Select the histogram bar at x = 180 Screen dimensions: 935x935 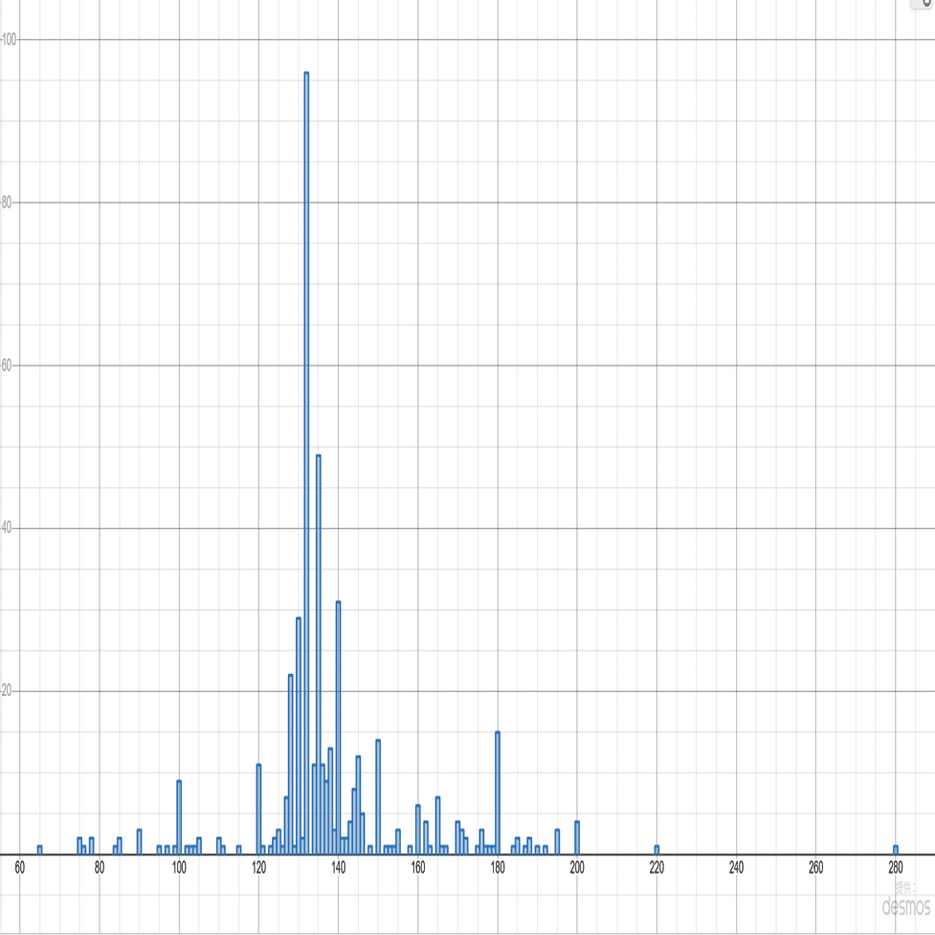click(498, 793)
